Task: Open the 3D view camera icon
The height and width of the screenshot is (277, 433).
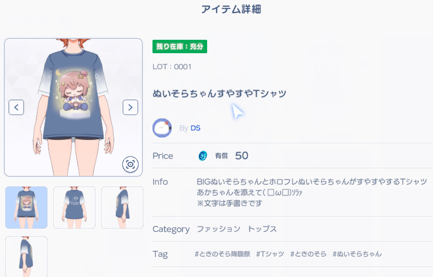Action: tap(130, 165)
